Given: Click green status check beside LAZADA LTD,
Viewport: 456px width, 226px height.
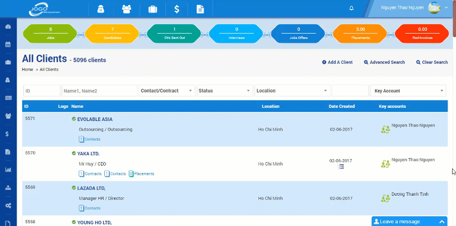Looking at the screenshot, I should [x=74, y=188].
